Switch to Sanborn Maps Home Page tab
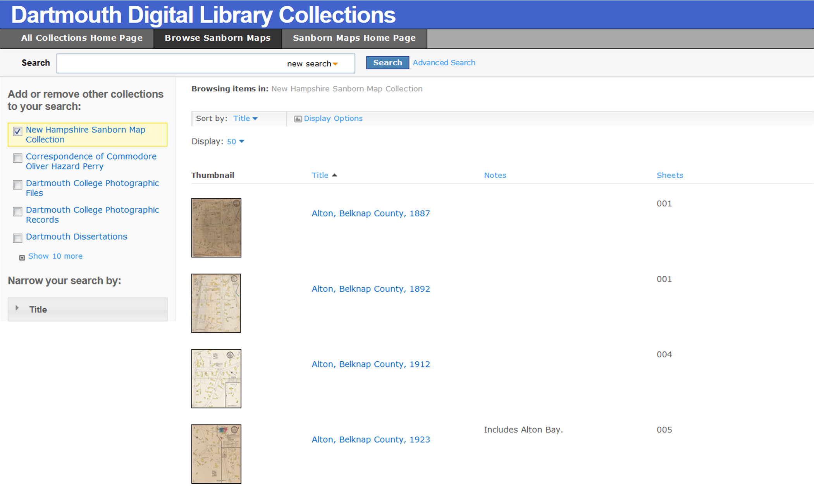Viewport: 814px width, 486px height. [354, 38]
